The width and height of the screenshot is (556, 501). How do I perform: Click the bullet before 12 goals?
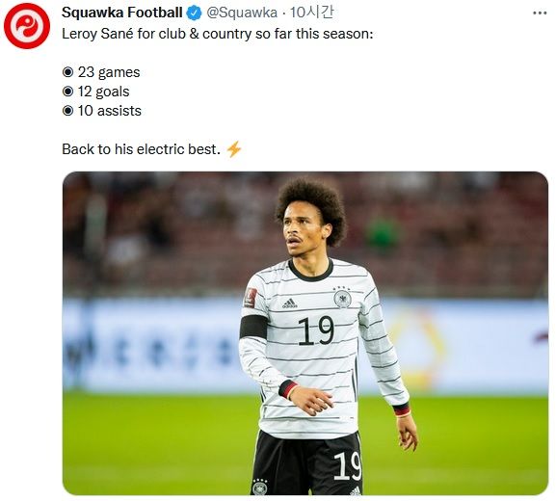tap(67, 92)
